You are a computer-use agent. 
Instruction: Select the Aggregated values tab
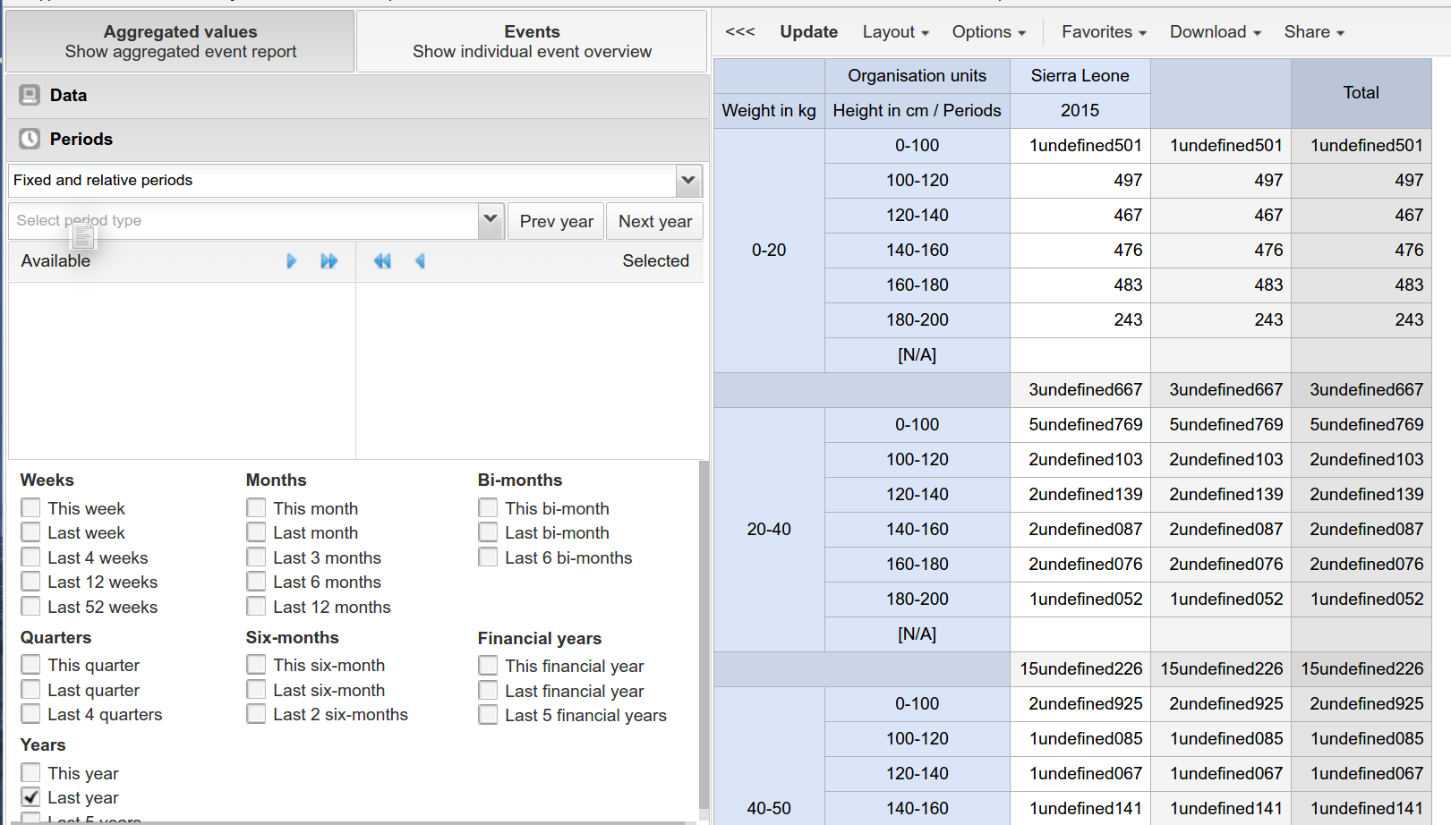click(x=180, y=41)
